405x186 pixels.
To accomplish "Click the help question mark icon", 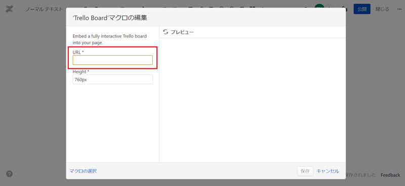I will [x=9, y=174].
